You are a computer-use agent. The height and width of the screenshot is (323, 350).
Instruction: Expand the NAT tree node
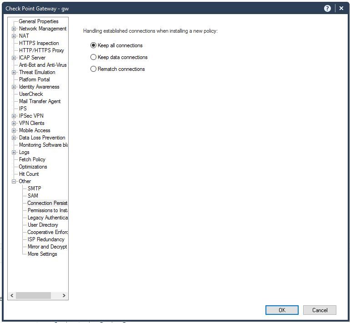point(14,36)
